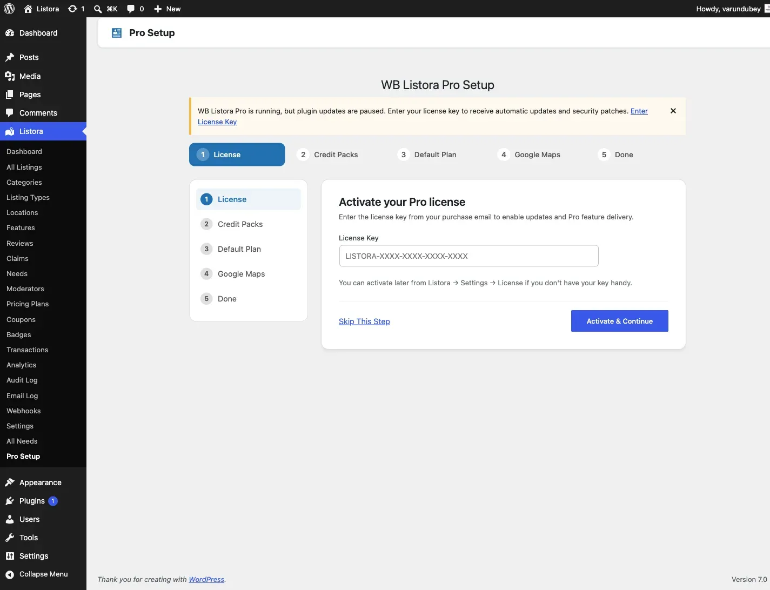Open Audit Log page
770x590 pixels.
22,380
